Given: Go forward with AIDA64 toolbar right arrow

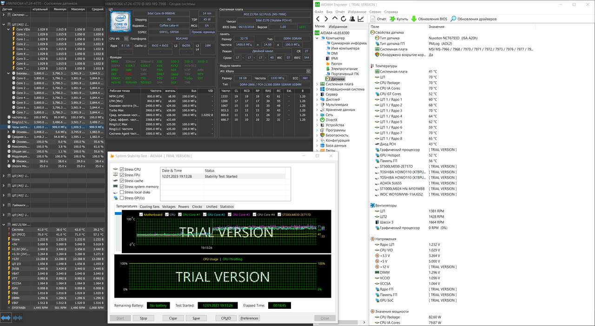Looking at the screenshot, I should coord(326,19).
